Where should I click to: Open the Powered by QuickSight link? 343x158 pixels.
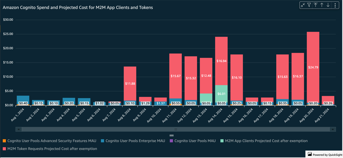pyautogui.click(x=327, y=154)
